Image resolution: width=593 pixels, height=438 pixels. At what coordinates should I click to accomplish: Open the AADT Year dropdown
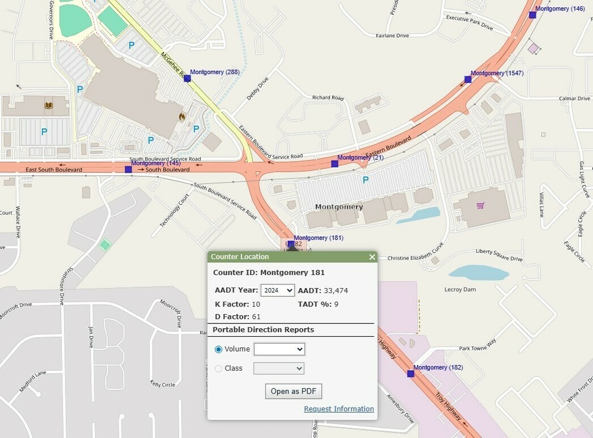point(277,291)
